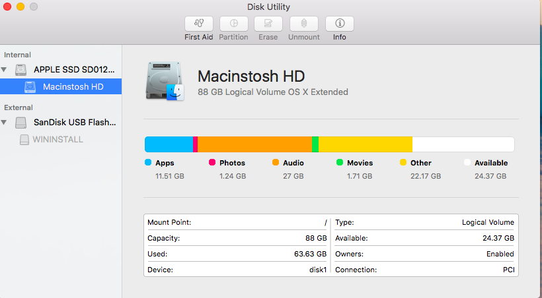Click the pink Photos segment of usage bar
This screenshot has width=542, height=298.
click(x=195, y=144)
